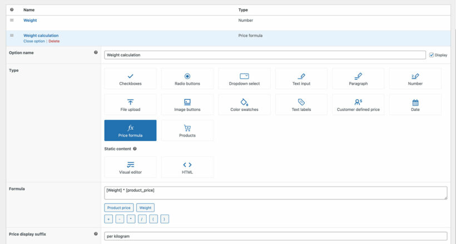Click the Formula text area
Image resolution: width=456 pixels, height=244 pixels.
click(275, 193)
